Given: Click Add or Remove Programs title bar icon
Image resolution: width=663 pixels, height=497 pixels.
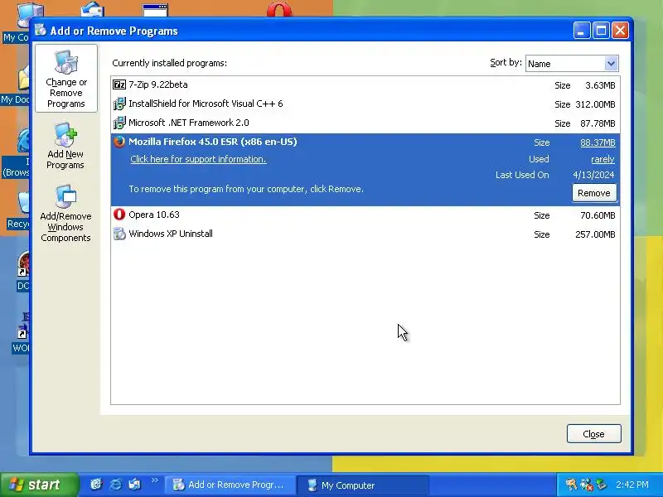Looking at the screenshot, I should click(41, 30).
